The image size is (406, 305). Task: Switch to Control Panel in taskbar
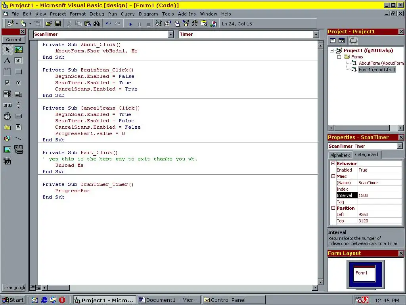[x=234, y=300]
